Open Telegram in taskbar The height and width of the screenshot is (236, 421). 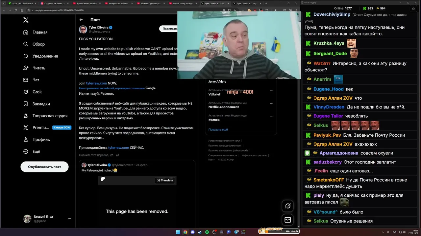point(236,232)
